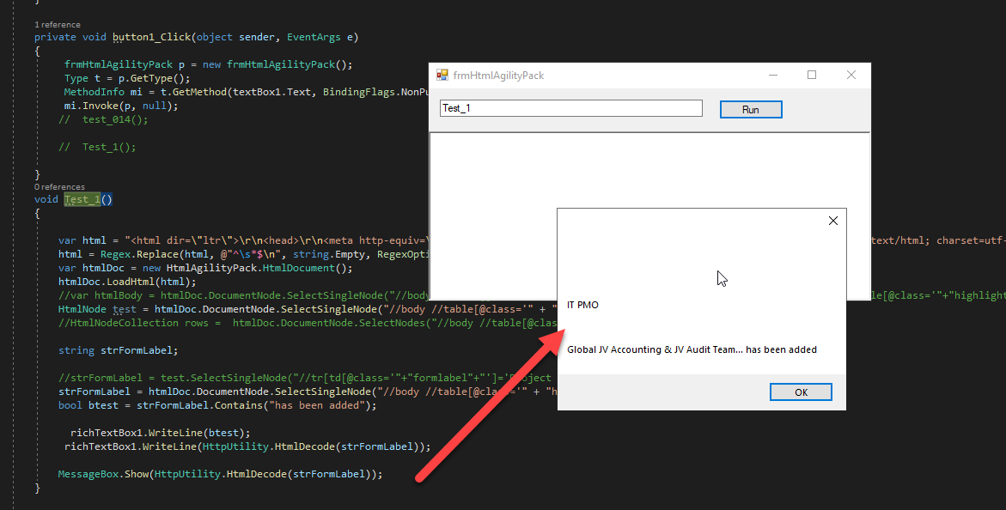This screenshot has width=1006, height=510.
Task: Close the message box with X
Action: (832, 221)
